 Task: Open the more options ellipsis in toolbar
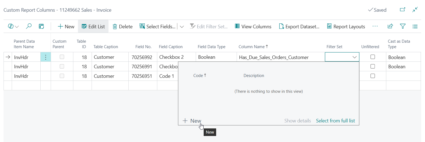coord(375,26)
